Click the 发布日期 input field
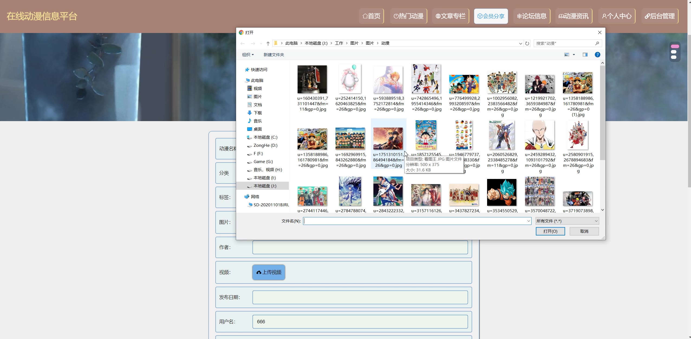 pyautogui.click(x=360, y=297)
